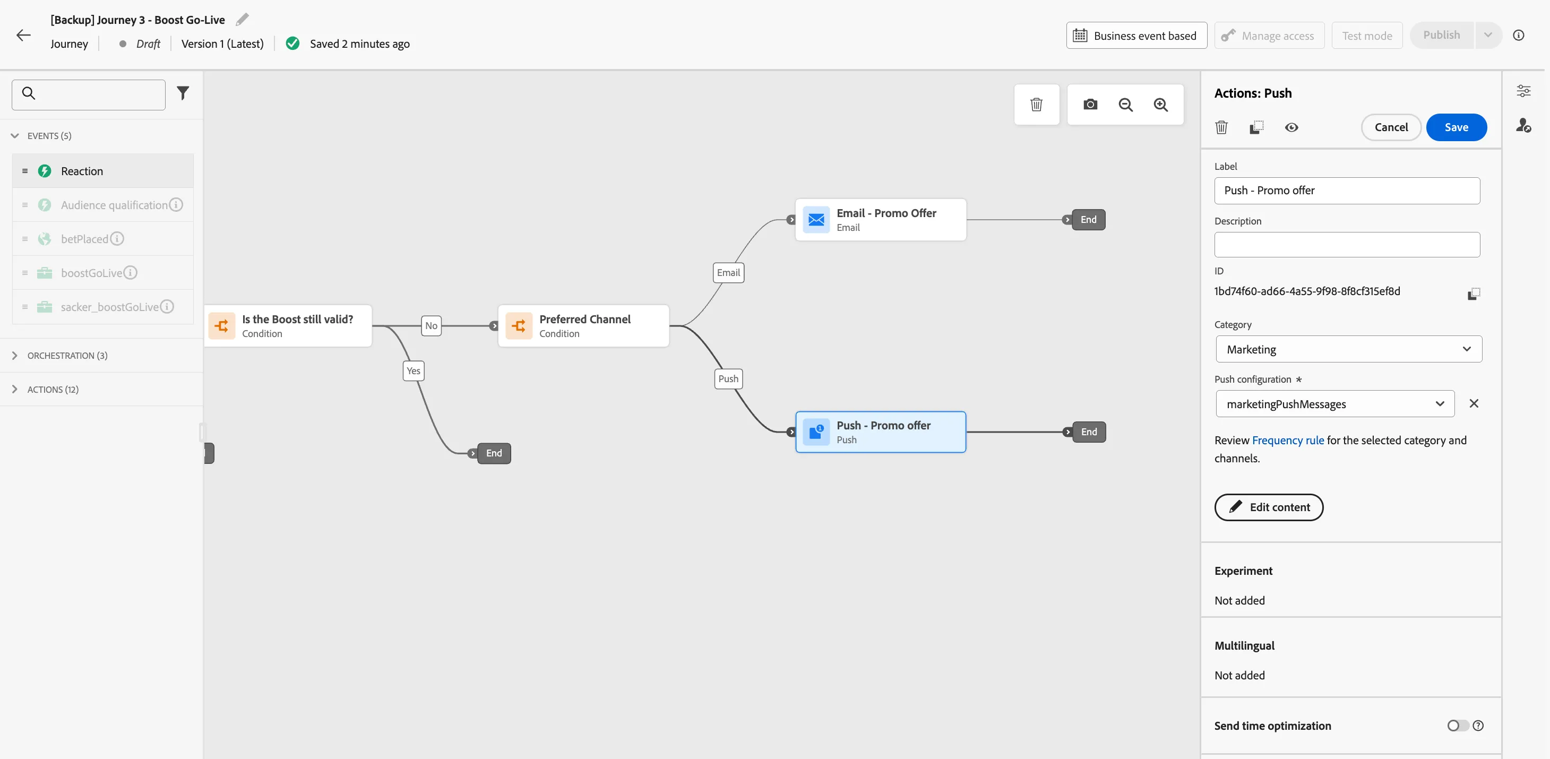
Task: Edit journey name with pencil icon
Action: pyautogui.click(x=242, y=20)
